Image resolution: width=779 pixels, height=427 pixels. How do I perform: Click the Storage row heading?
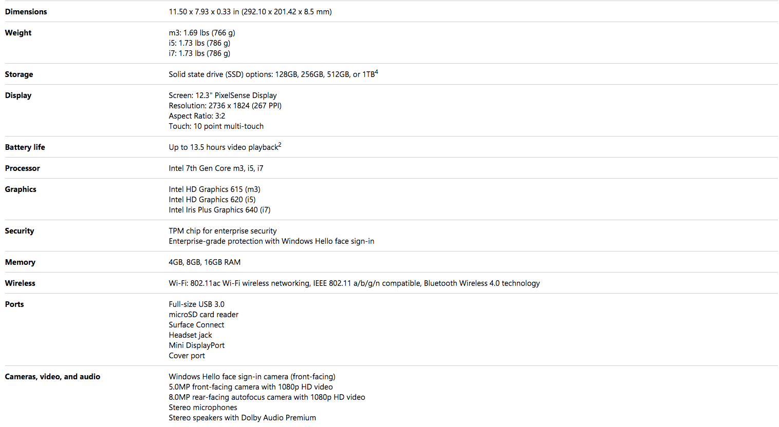tap(19, 74)
